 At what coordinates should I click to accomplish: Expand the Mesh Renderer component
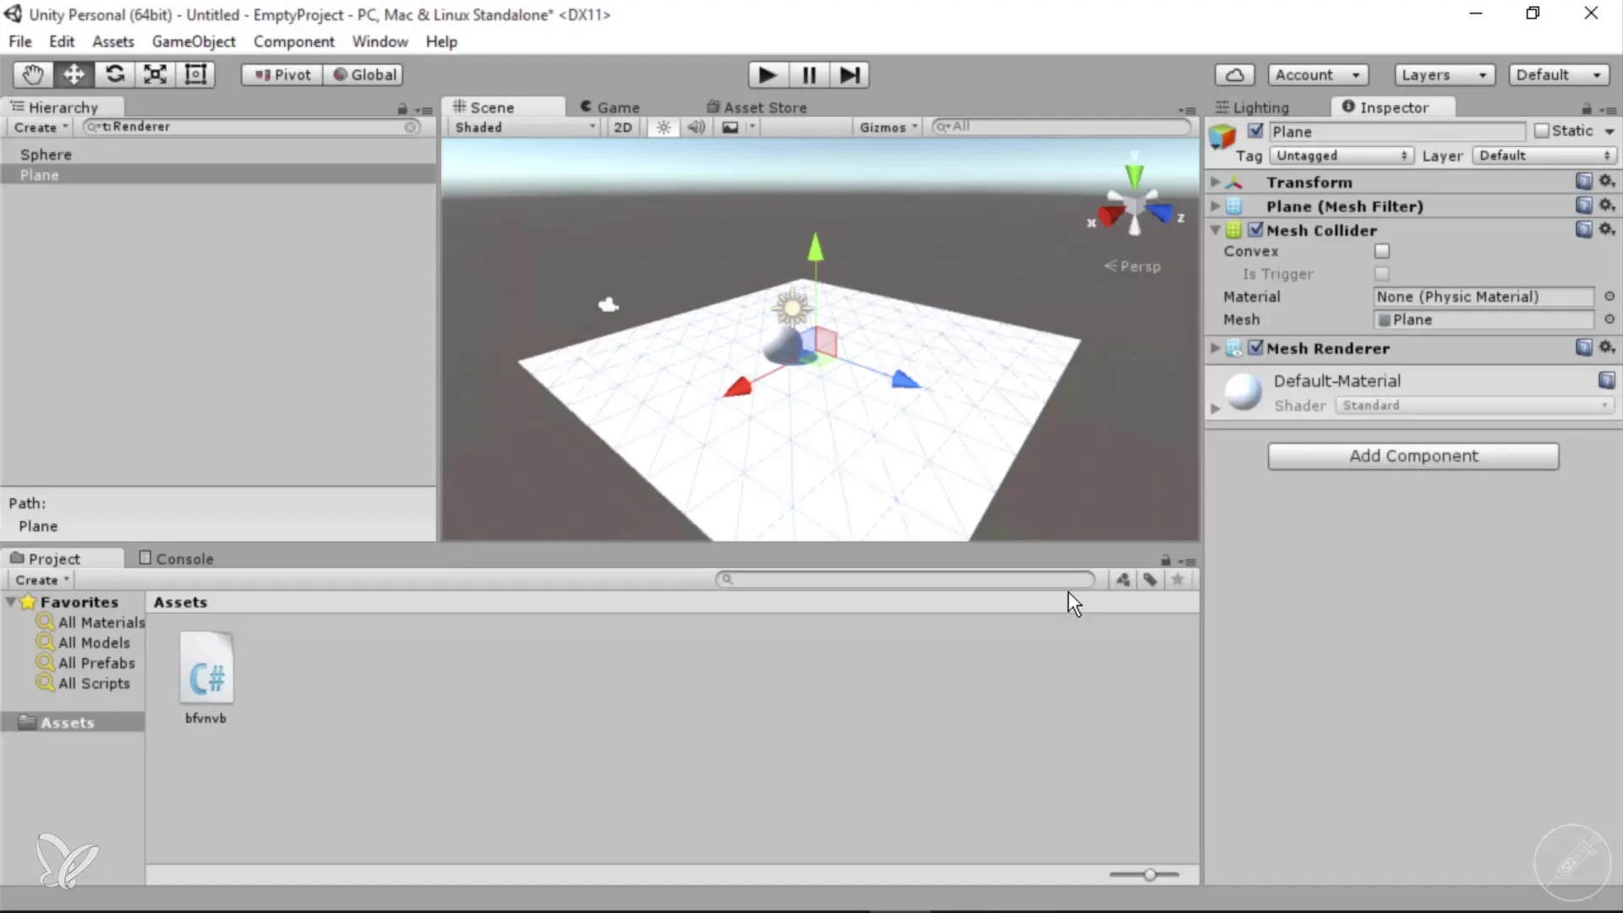(x=1216, y=347)
